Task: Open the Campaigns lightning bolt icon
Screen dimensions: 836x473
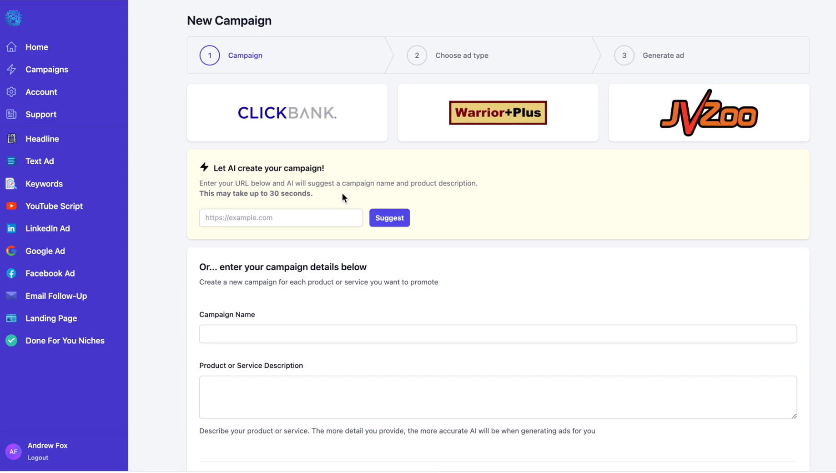Action: 11,70
